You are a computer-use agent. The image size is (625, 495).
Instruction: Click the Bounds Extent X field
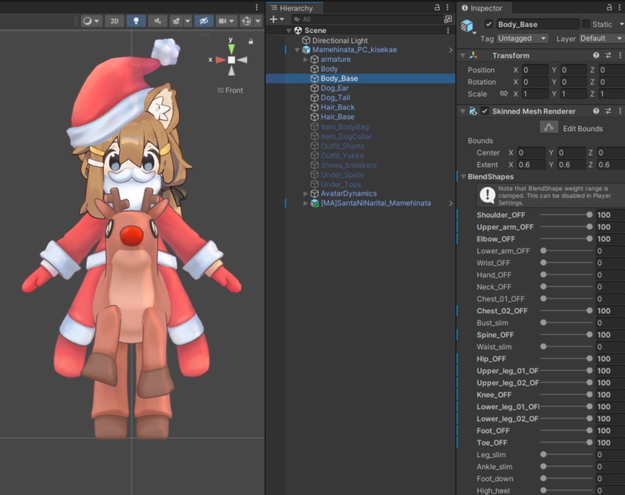(531, 165)
